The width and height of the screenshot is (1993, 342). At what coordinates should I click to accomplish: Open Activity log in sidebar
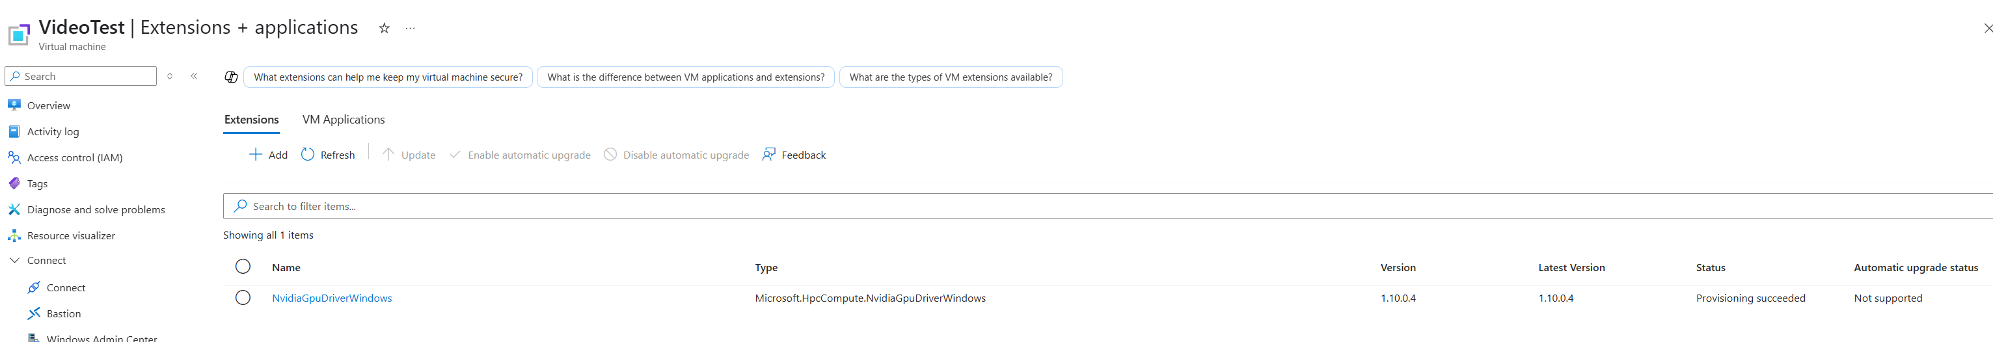(x=53, y=131)
